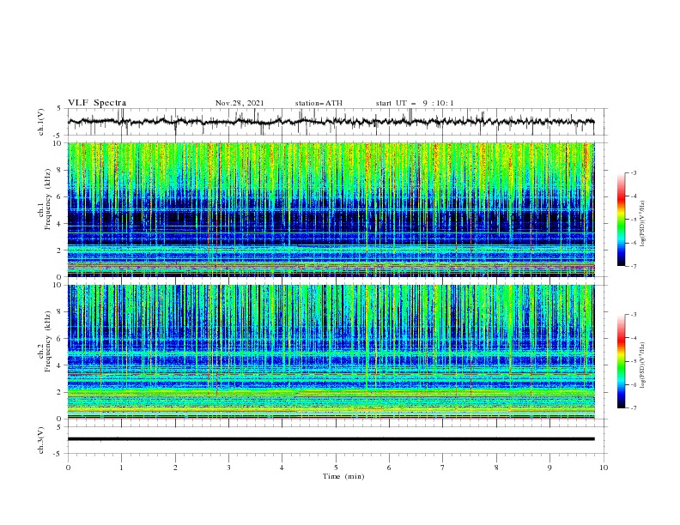This screenshot has height=525, width=680.
Task: Click time axis tick label "6"
Action: [x=389, y=468]
